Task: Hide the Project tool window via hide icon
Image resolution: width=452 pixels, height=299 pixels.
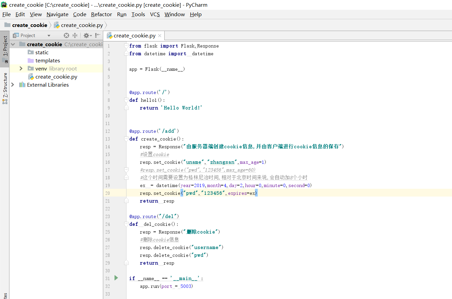Action: [97, 35]
